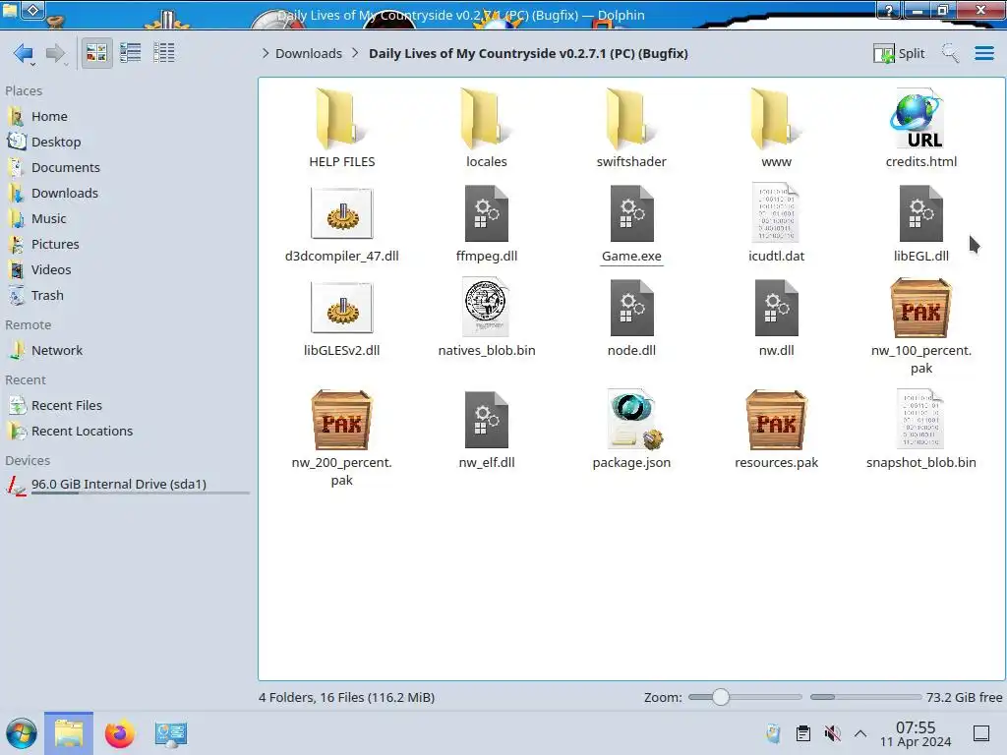The width and height of the screenshot is (1007, 755).
Task: Open the search magnifier
Action: tap(950, 53)
